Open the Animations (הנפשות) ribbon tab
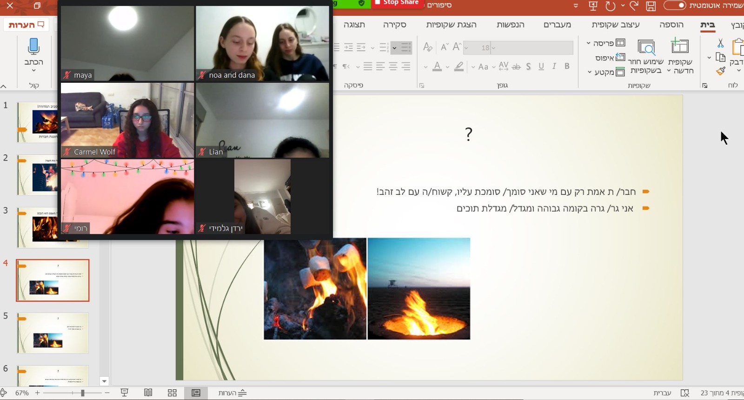This screenshot has height=400, width=744. 511,25
